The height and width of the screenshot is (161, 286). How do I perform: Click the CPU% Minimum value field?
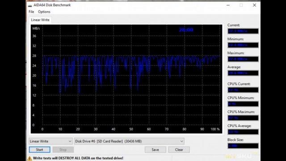point(243,104)
